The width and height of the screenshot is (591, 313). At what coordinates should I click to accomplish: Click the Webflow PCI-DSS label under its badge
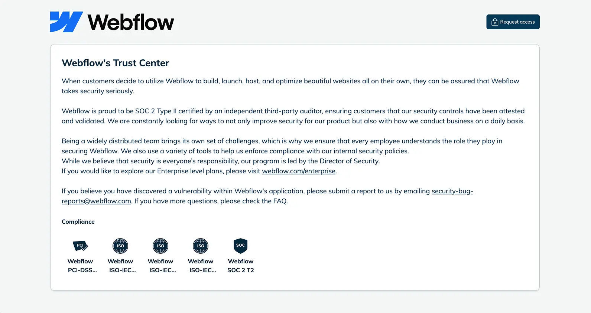[82, 266]
